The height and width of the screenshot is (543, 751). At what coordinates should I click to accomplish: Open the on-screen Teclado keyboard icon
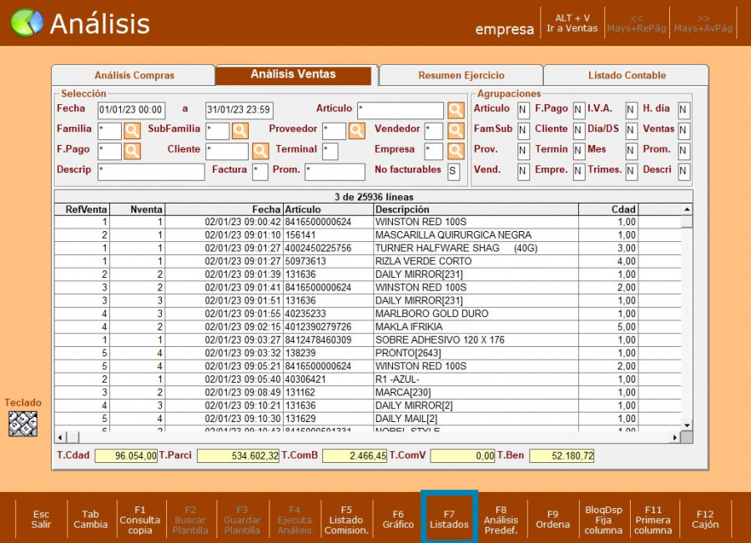click(x=23, y=424)
